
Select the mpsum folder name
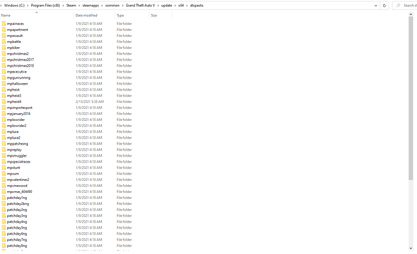[x=13, y=174]
